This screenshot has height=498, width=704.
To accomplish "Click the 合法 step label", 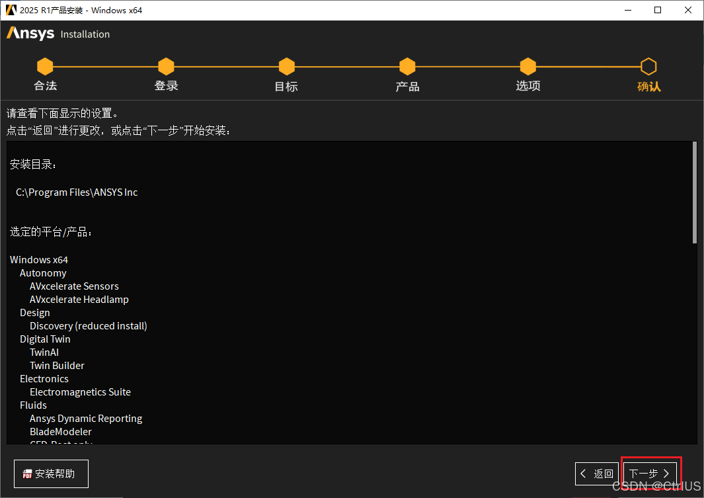I will coord(46,86).
